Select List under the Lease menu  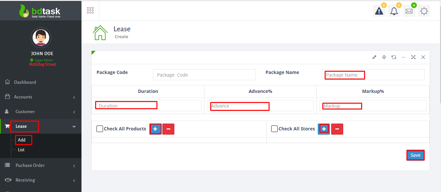point(21,150)
